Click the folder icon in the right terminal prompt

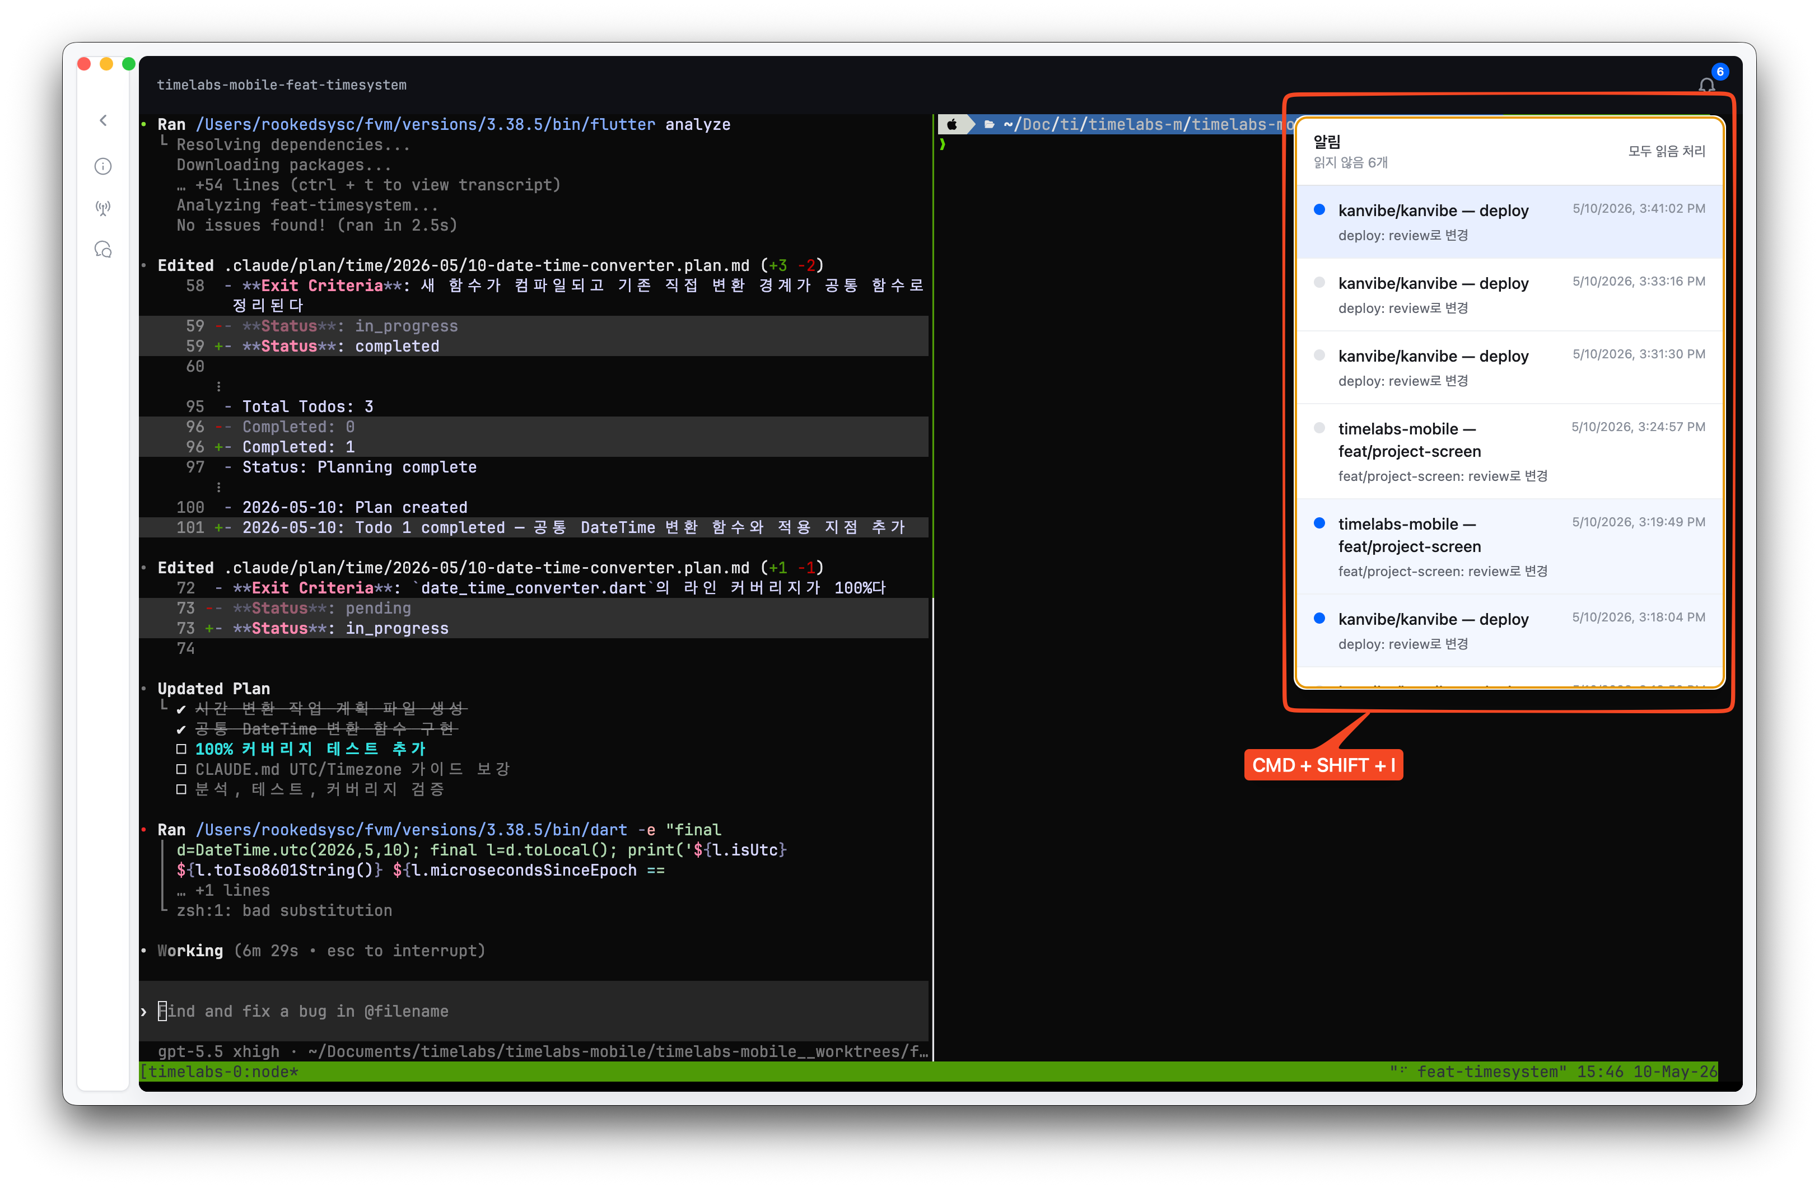click(989, 124)
